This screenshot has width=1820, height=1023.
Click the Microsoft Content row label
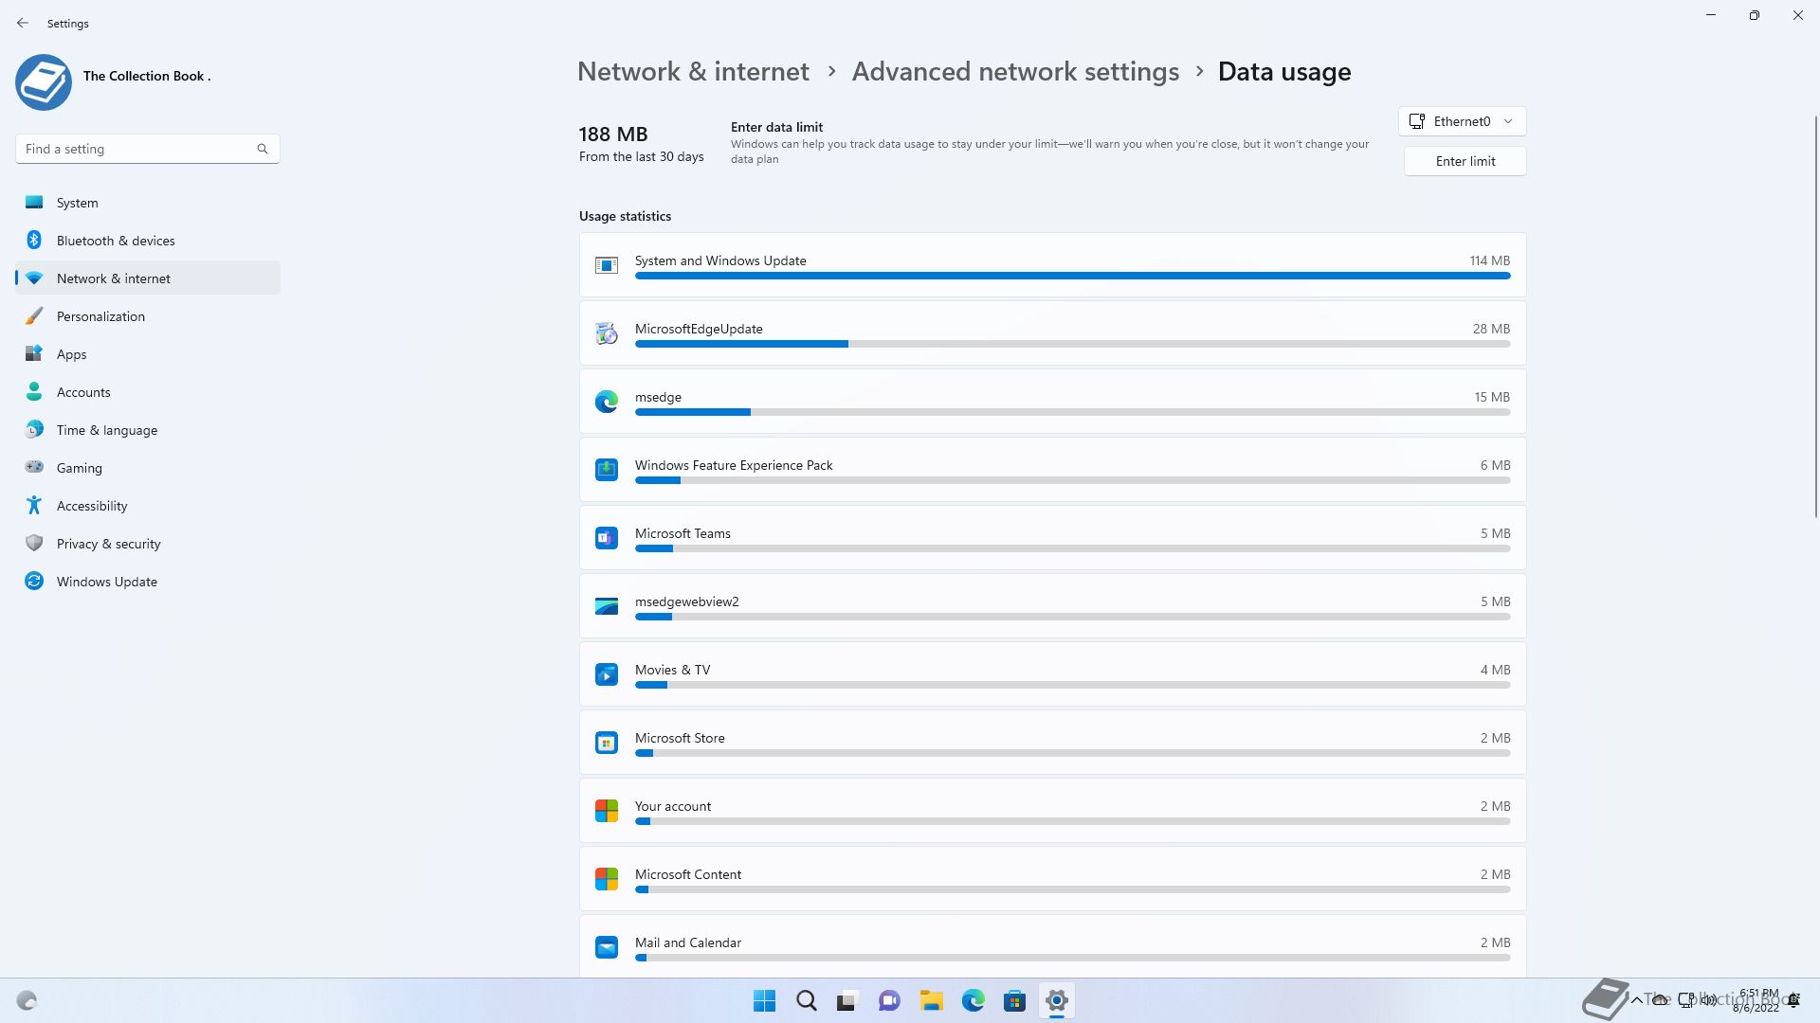[687, 874]
